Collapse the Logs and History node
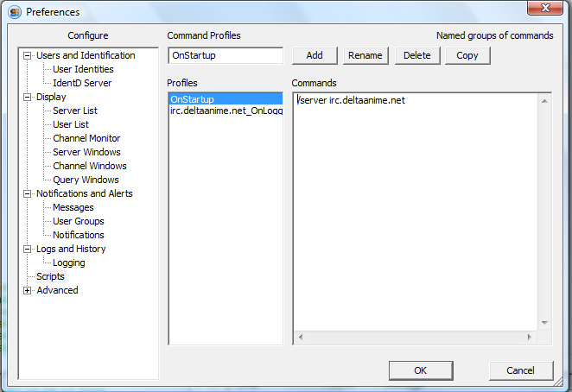The width and height of the screenshot is (572, 392). [27, 250]
